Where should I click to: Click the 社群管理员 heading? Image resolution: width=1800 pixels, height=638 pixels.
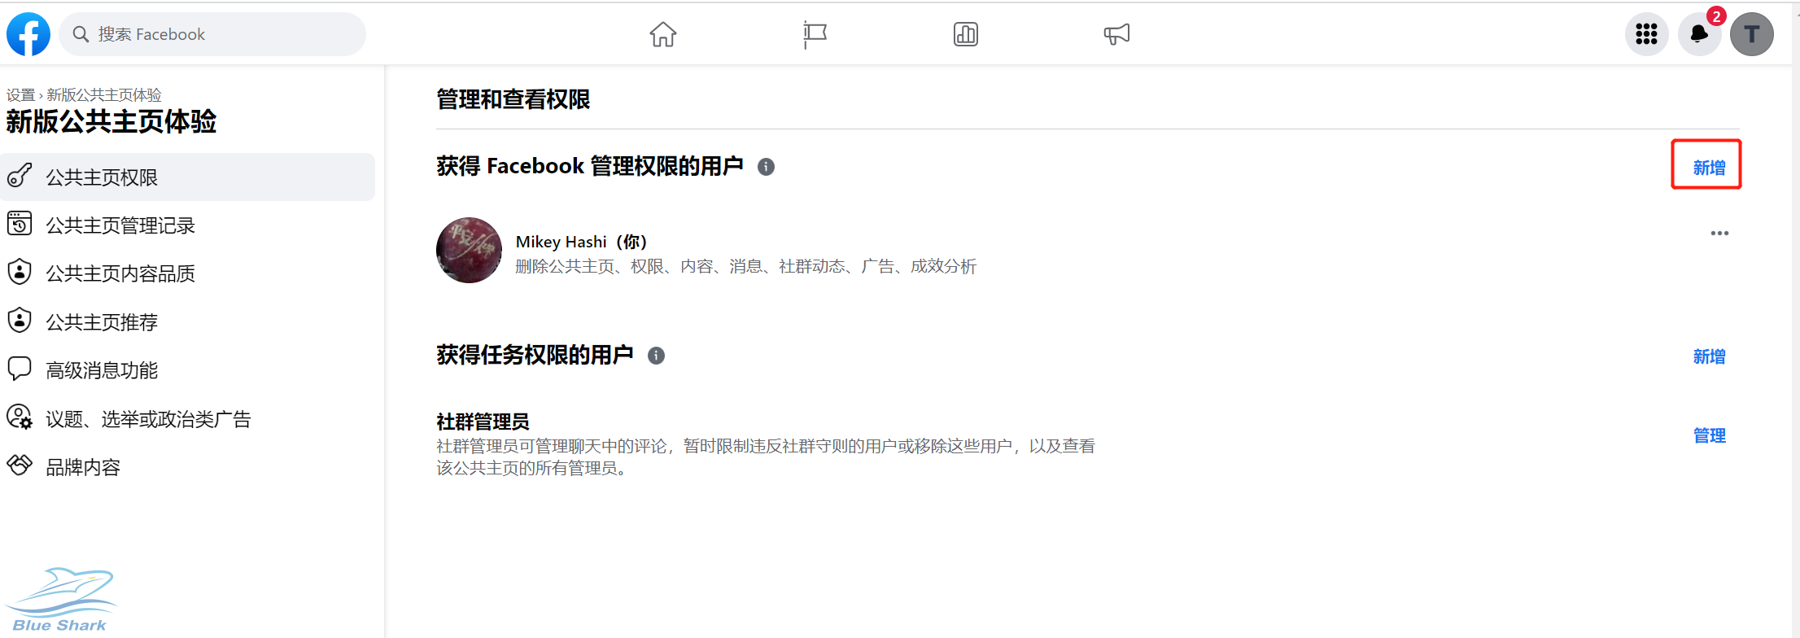coord(483,422)
